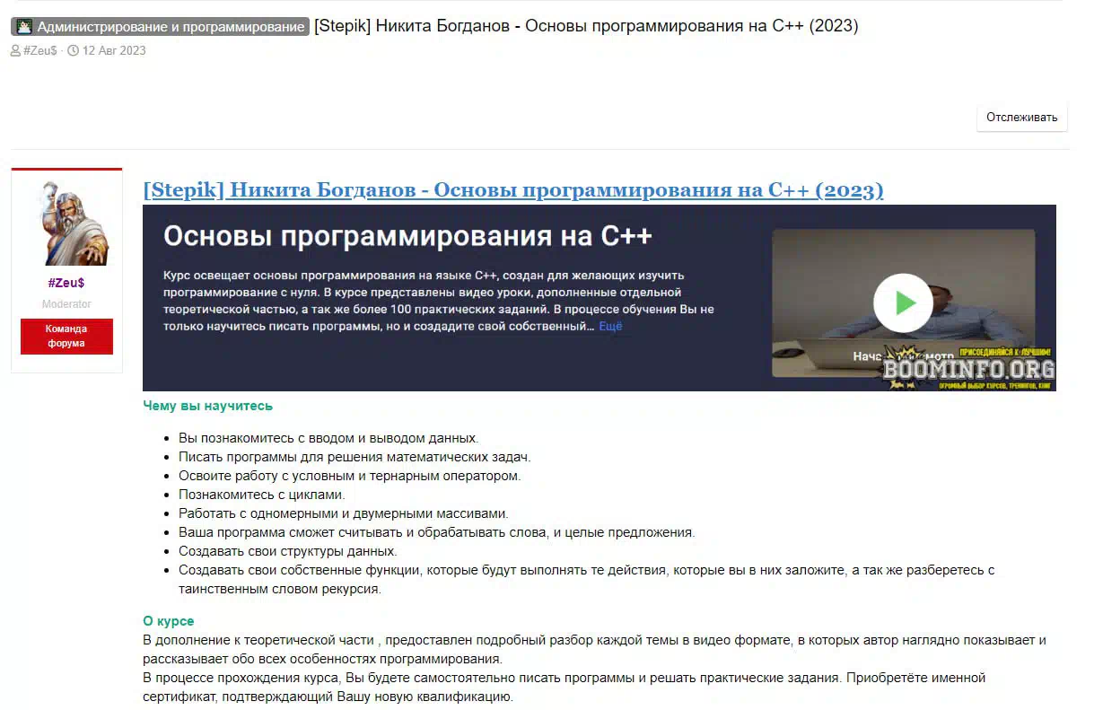
Task: Play the course preview video
Action: tap(903, 302)
